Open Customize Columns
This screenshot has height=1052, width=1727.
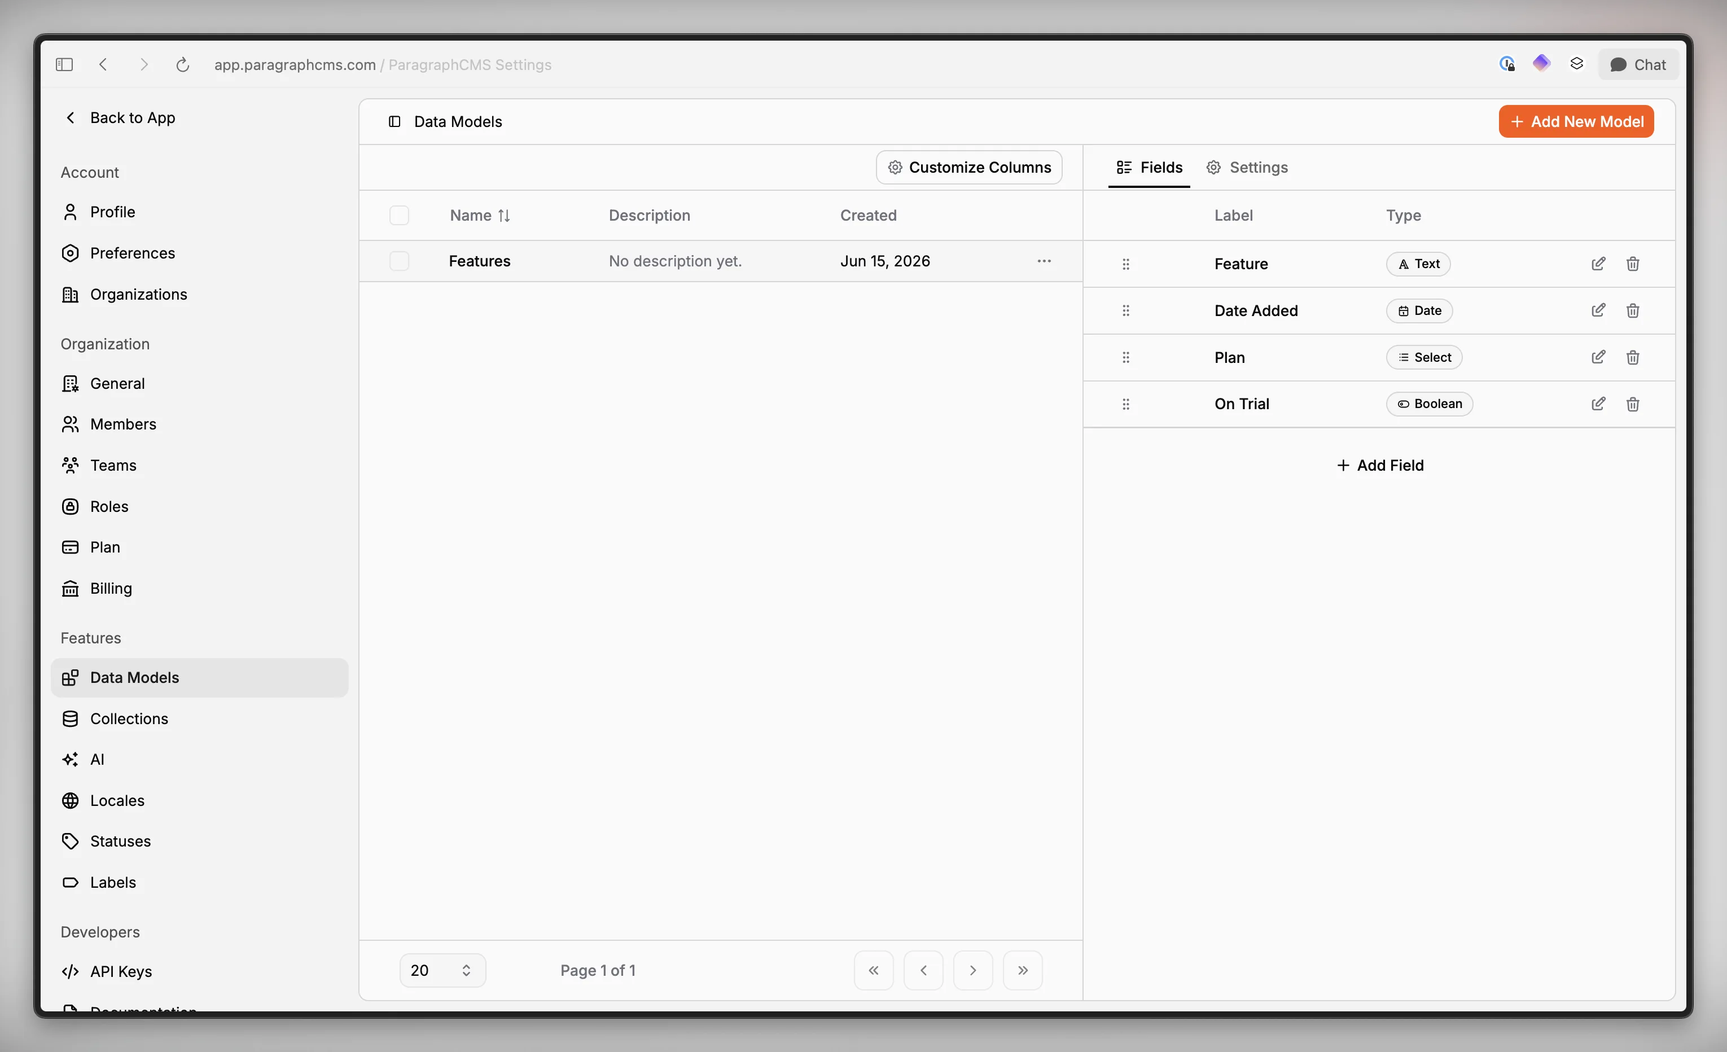click(x=968, y=168)
